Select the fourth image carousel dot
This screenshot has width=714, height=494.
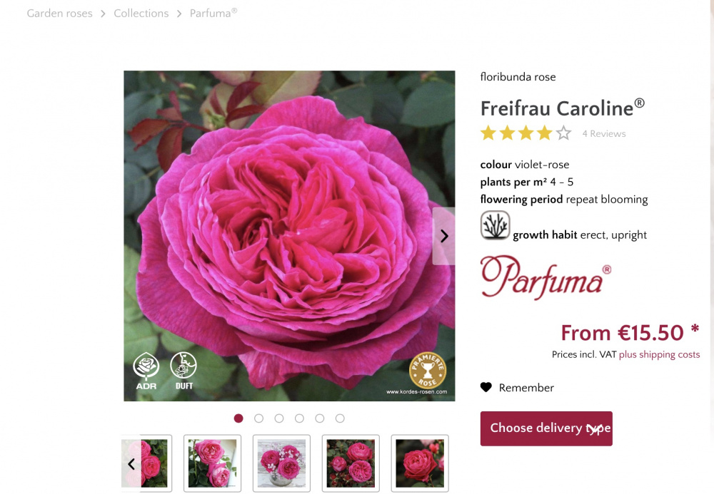point(299,418)
